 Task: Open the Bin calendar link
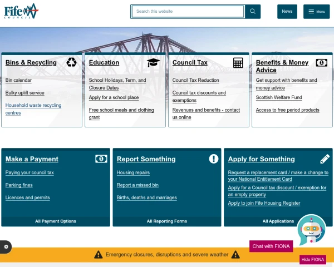coord(18,80)
